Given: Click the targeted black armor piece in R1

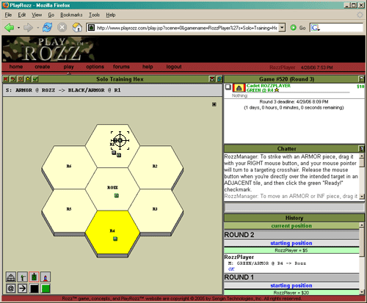Looking at the screenshot, I should [120, 140].
